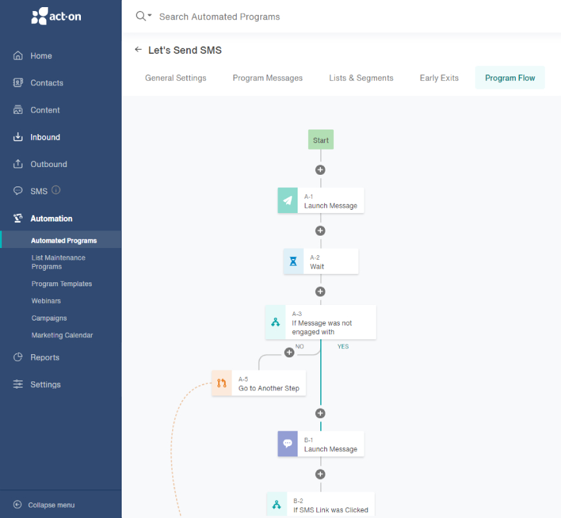Click the B-1 SMS message bubble icon
The image size is (561, 518).
coord(288,444)
